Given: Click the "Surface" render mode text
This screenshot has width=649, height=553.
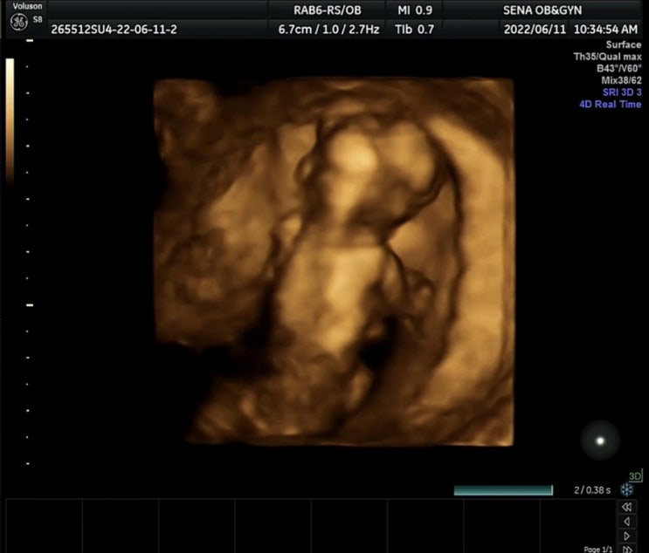Looking at the screenshot, I should (624, 44).
